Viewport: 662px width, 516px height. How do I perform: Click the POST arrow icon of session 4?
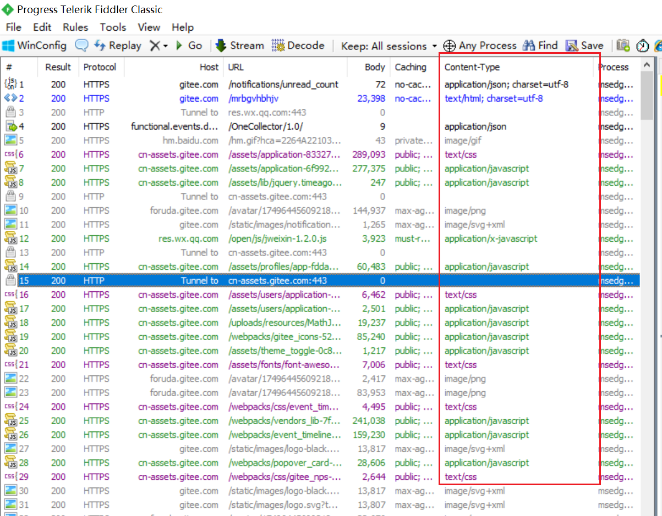tap(10, 126)
